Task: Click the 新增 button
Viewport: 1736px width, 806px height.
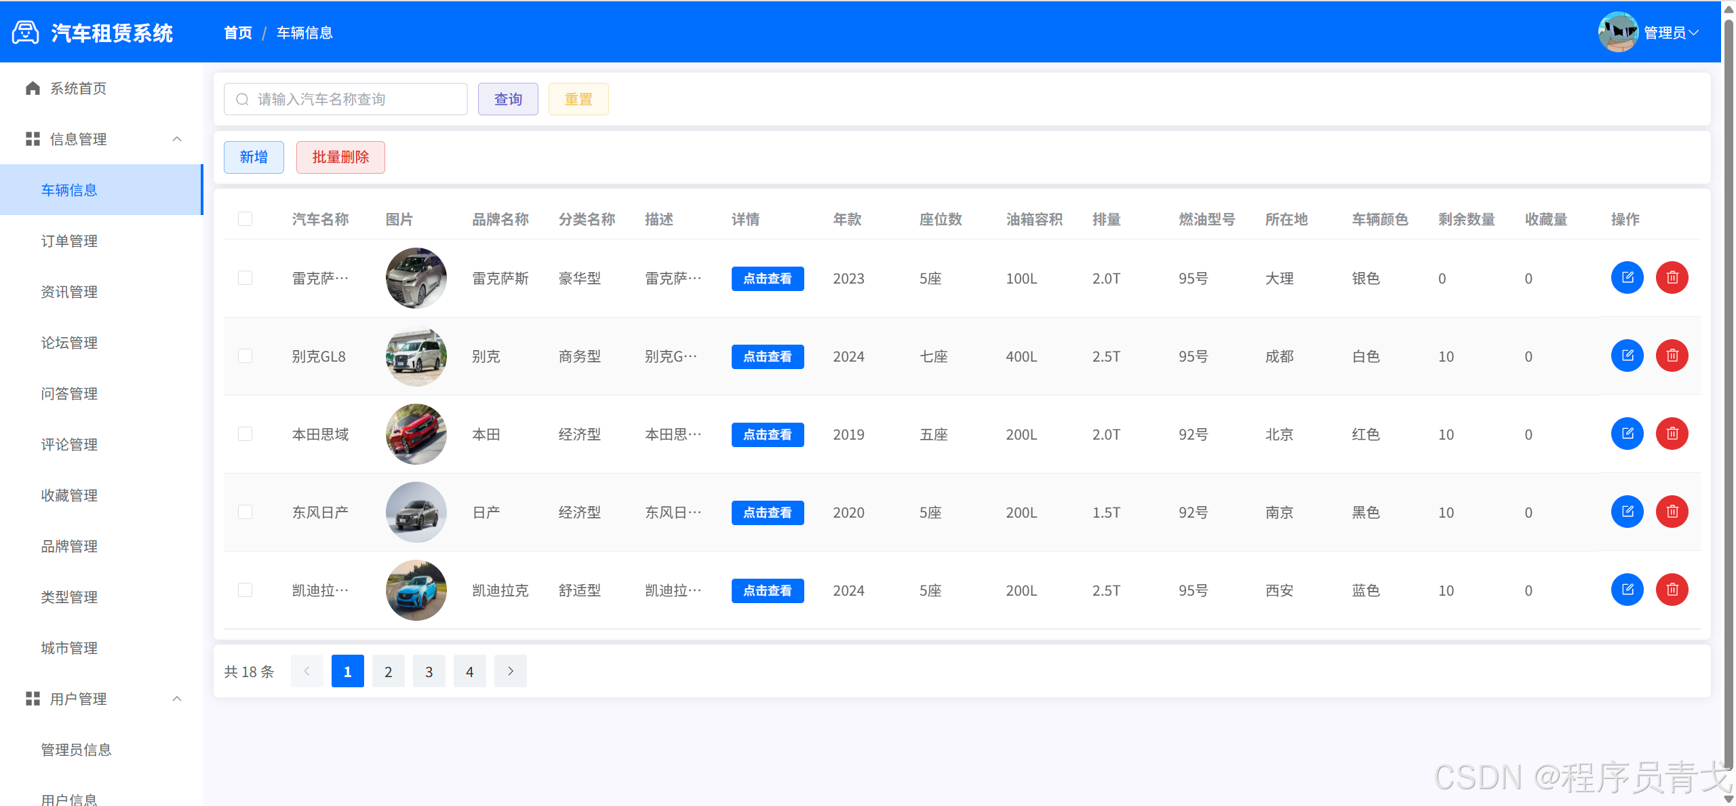Action: click(x=253, y=157)
